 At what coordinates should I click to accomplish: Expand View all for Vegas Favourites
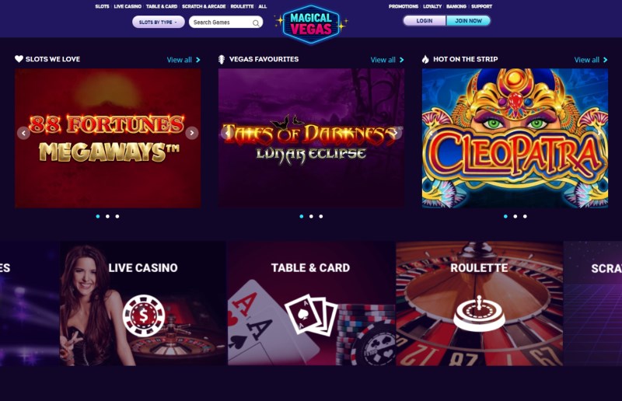point(387,60)
